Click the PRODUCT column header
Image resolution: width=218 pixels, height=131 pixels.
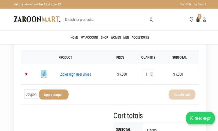pyautogui.click(x=65, y=57)
